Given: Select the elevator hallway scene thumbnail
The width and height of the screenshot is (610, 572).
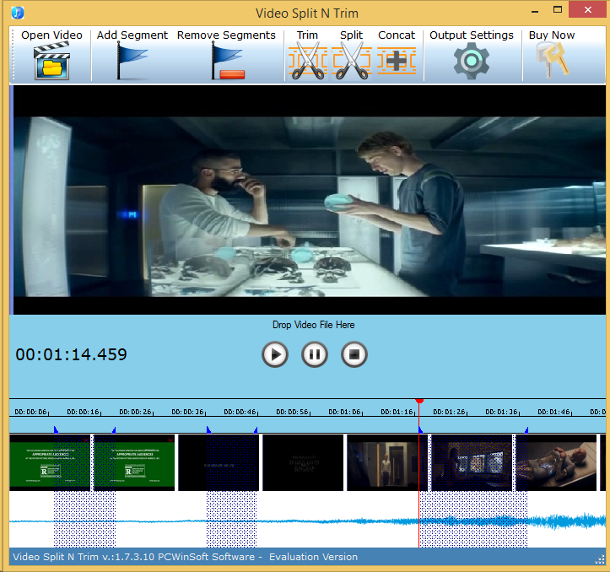Looking at the screenshot, I should tap(387, 462).
